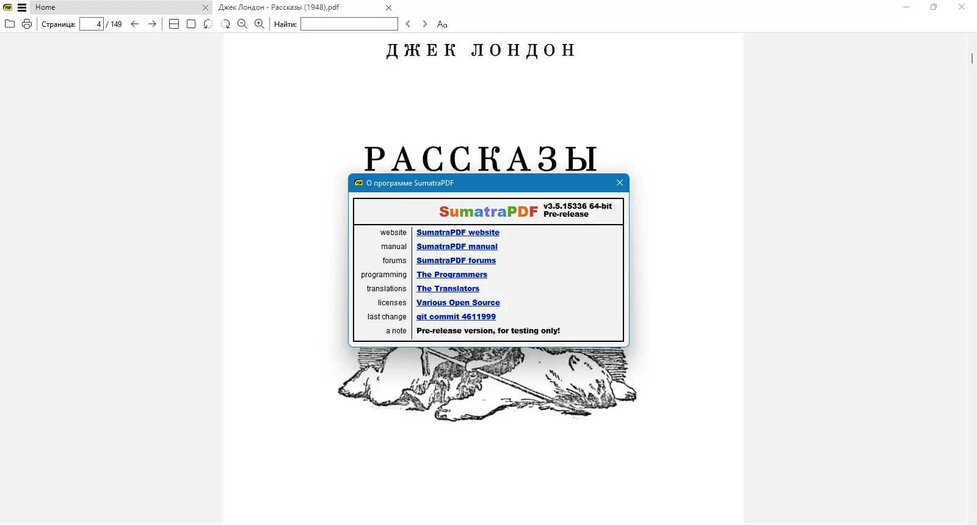
Task: Rotate the page right
Action: click(225, 24)
